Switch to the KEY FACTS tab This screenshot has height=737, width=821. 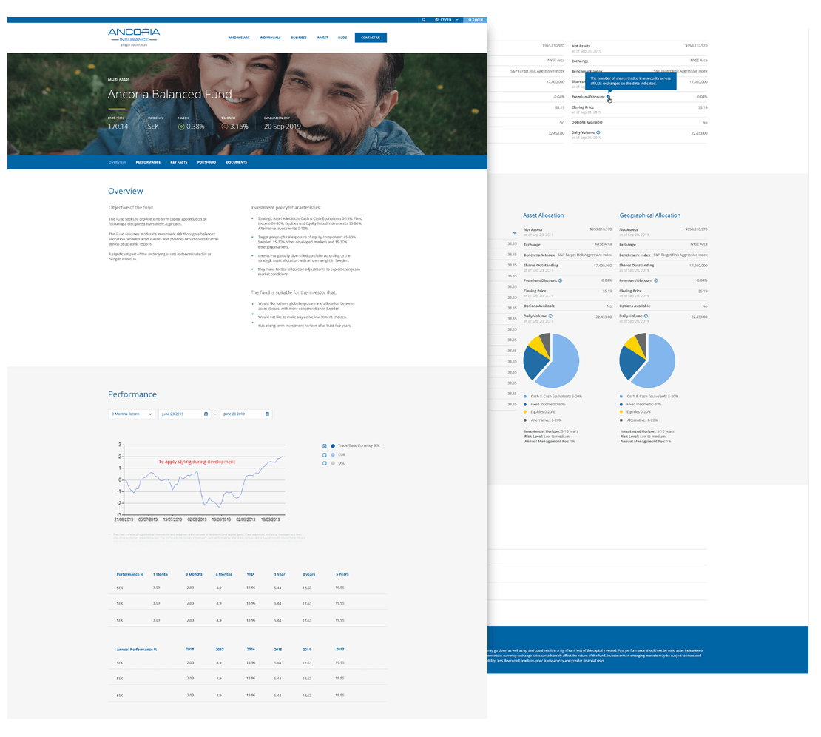point(178,162)
